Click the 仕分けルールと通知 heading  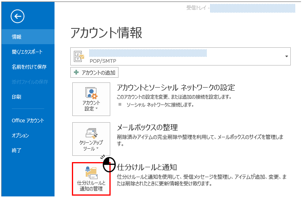click(x=147, y=167)
